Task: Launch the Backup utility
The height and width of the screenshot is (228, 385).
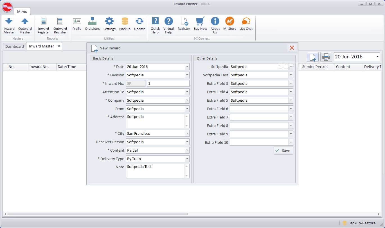Action: click(125, 24)
